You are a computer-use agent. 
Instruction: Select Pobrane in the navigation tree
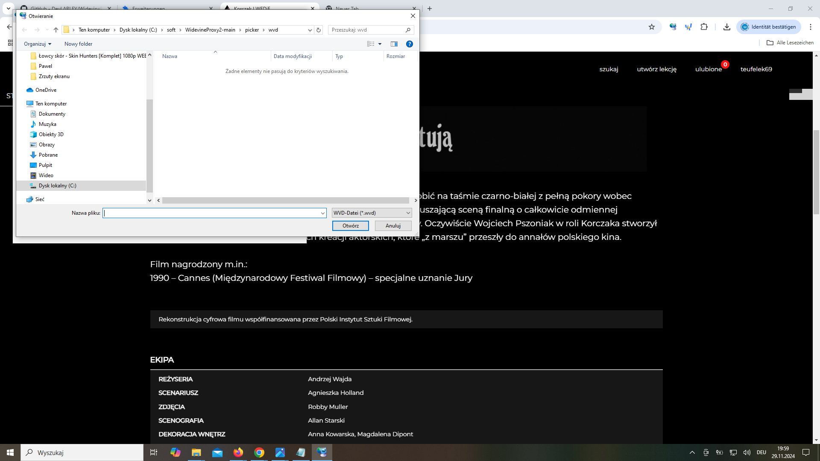pos(48,155)
